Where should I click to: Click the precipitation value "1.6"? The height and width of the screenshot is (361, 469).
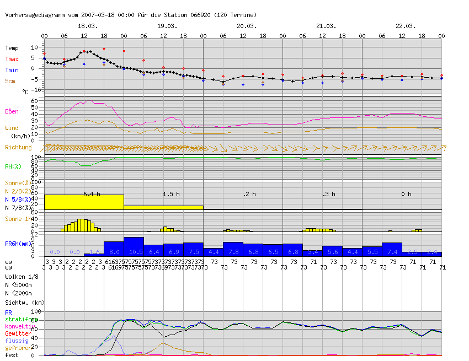click(x=94, y=252)
